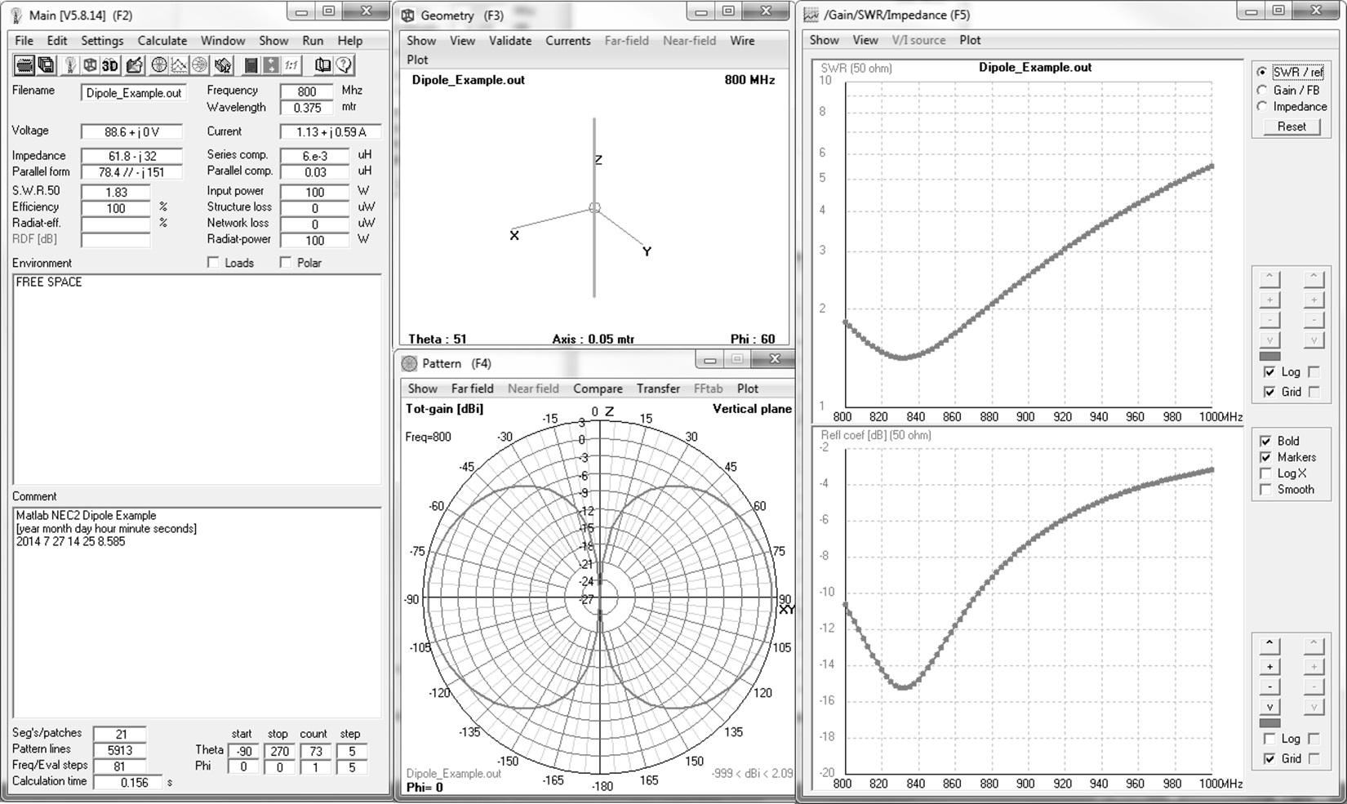Open the Currents menu in Geometry window
This screenshot has width=1347, height=804.
(567, 41)
